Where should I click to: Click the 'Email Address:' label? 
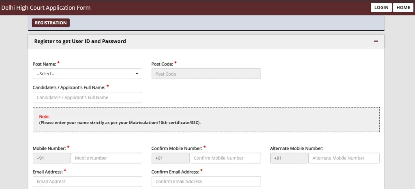(48, 172)
